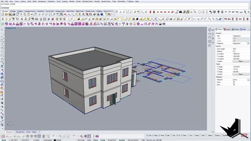Click Place button under Target location
The width and height of the screenshot is (251, 141).
click(x=241, y=74)
